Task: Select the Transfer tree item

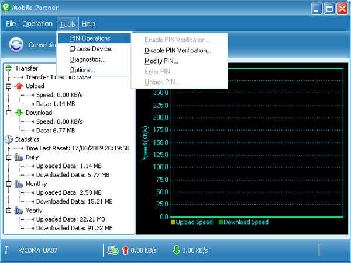Action: tap(27, 68)
